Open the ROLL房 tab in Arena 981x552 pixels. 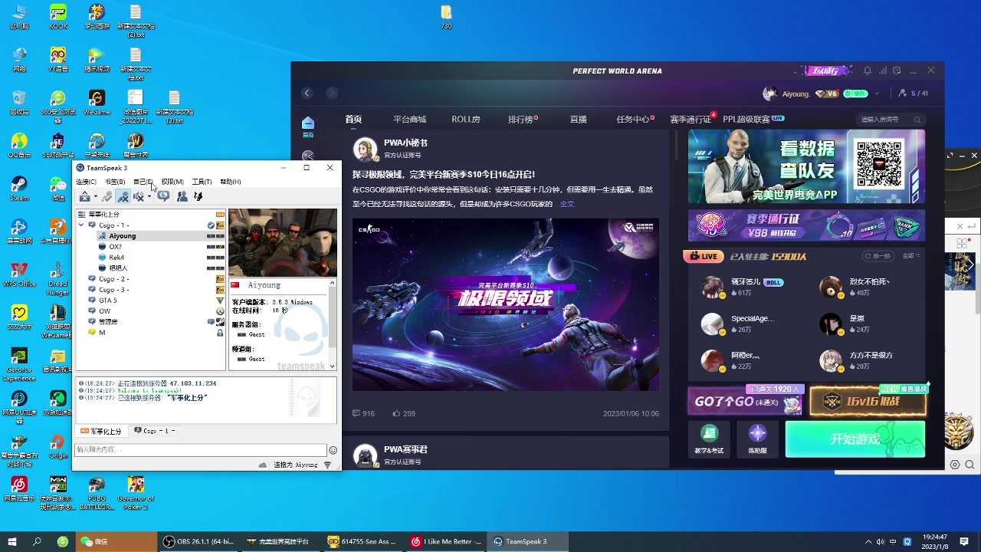465,120
